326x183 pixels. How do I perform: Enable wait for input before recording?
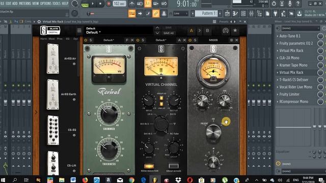pos(140,4)
